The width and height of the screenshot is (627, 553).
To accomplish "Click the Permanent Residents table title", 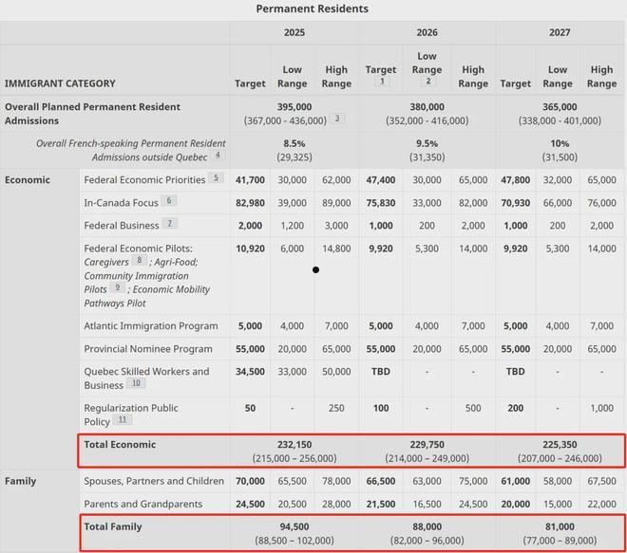I will (313, 9).
